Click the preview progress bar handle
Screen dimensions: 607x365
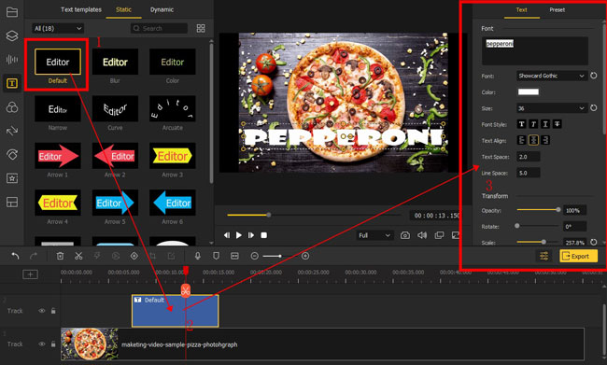269,215
